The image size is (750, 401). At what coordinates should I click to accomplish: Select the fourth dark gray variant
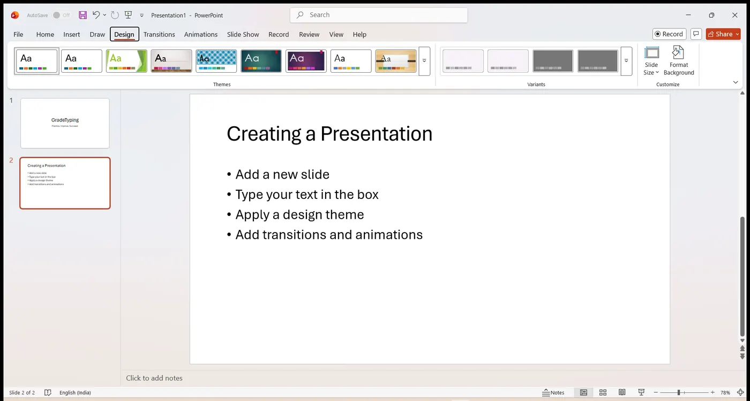point(598,61)
